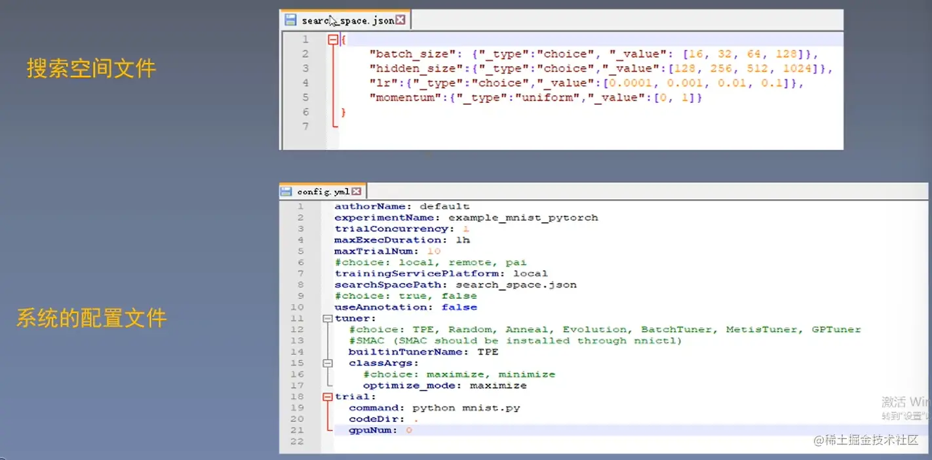Click the "lr" key in search_space.json
Image resolution: width=932 pixels, height=460 pixels.
click(x=384, y=83)
